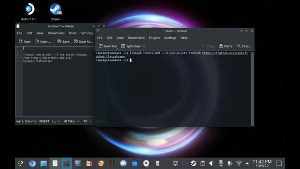Open the removable devices tray icon
300x169 pixels.
[221, 163]
